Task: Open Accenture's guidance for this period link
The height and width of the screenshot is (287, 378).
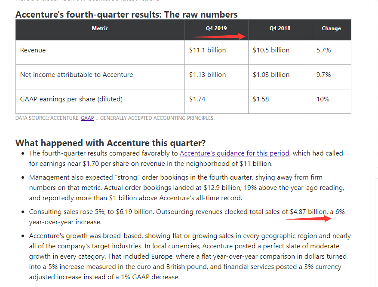Action: (234, 153)
